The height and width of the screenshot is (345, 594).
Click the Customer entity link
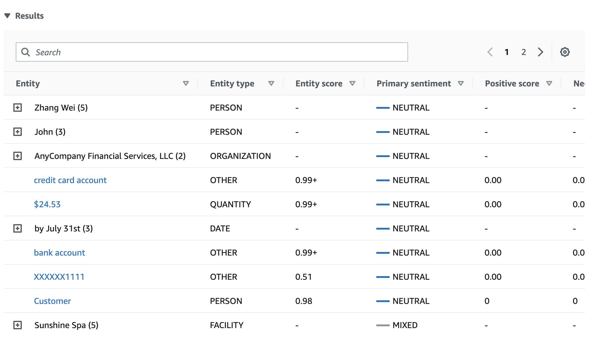[x=53, y=301]
